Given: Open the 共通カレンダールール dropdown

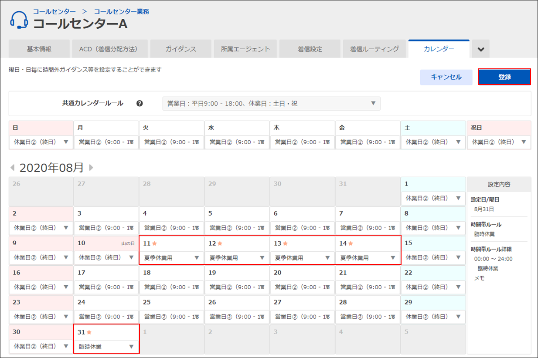Looking at the screenshot, I should pyautogui.click(x=271, y=104).
